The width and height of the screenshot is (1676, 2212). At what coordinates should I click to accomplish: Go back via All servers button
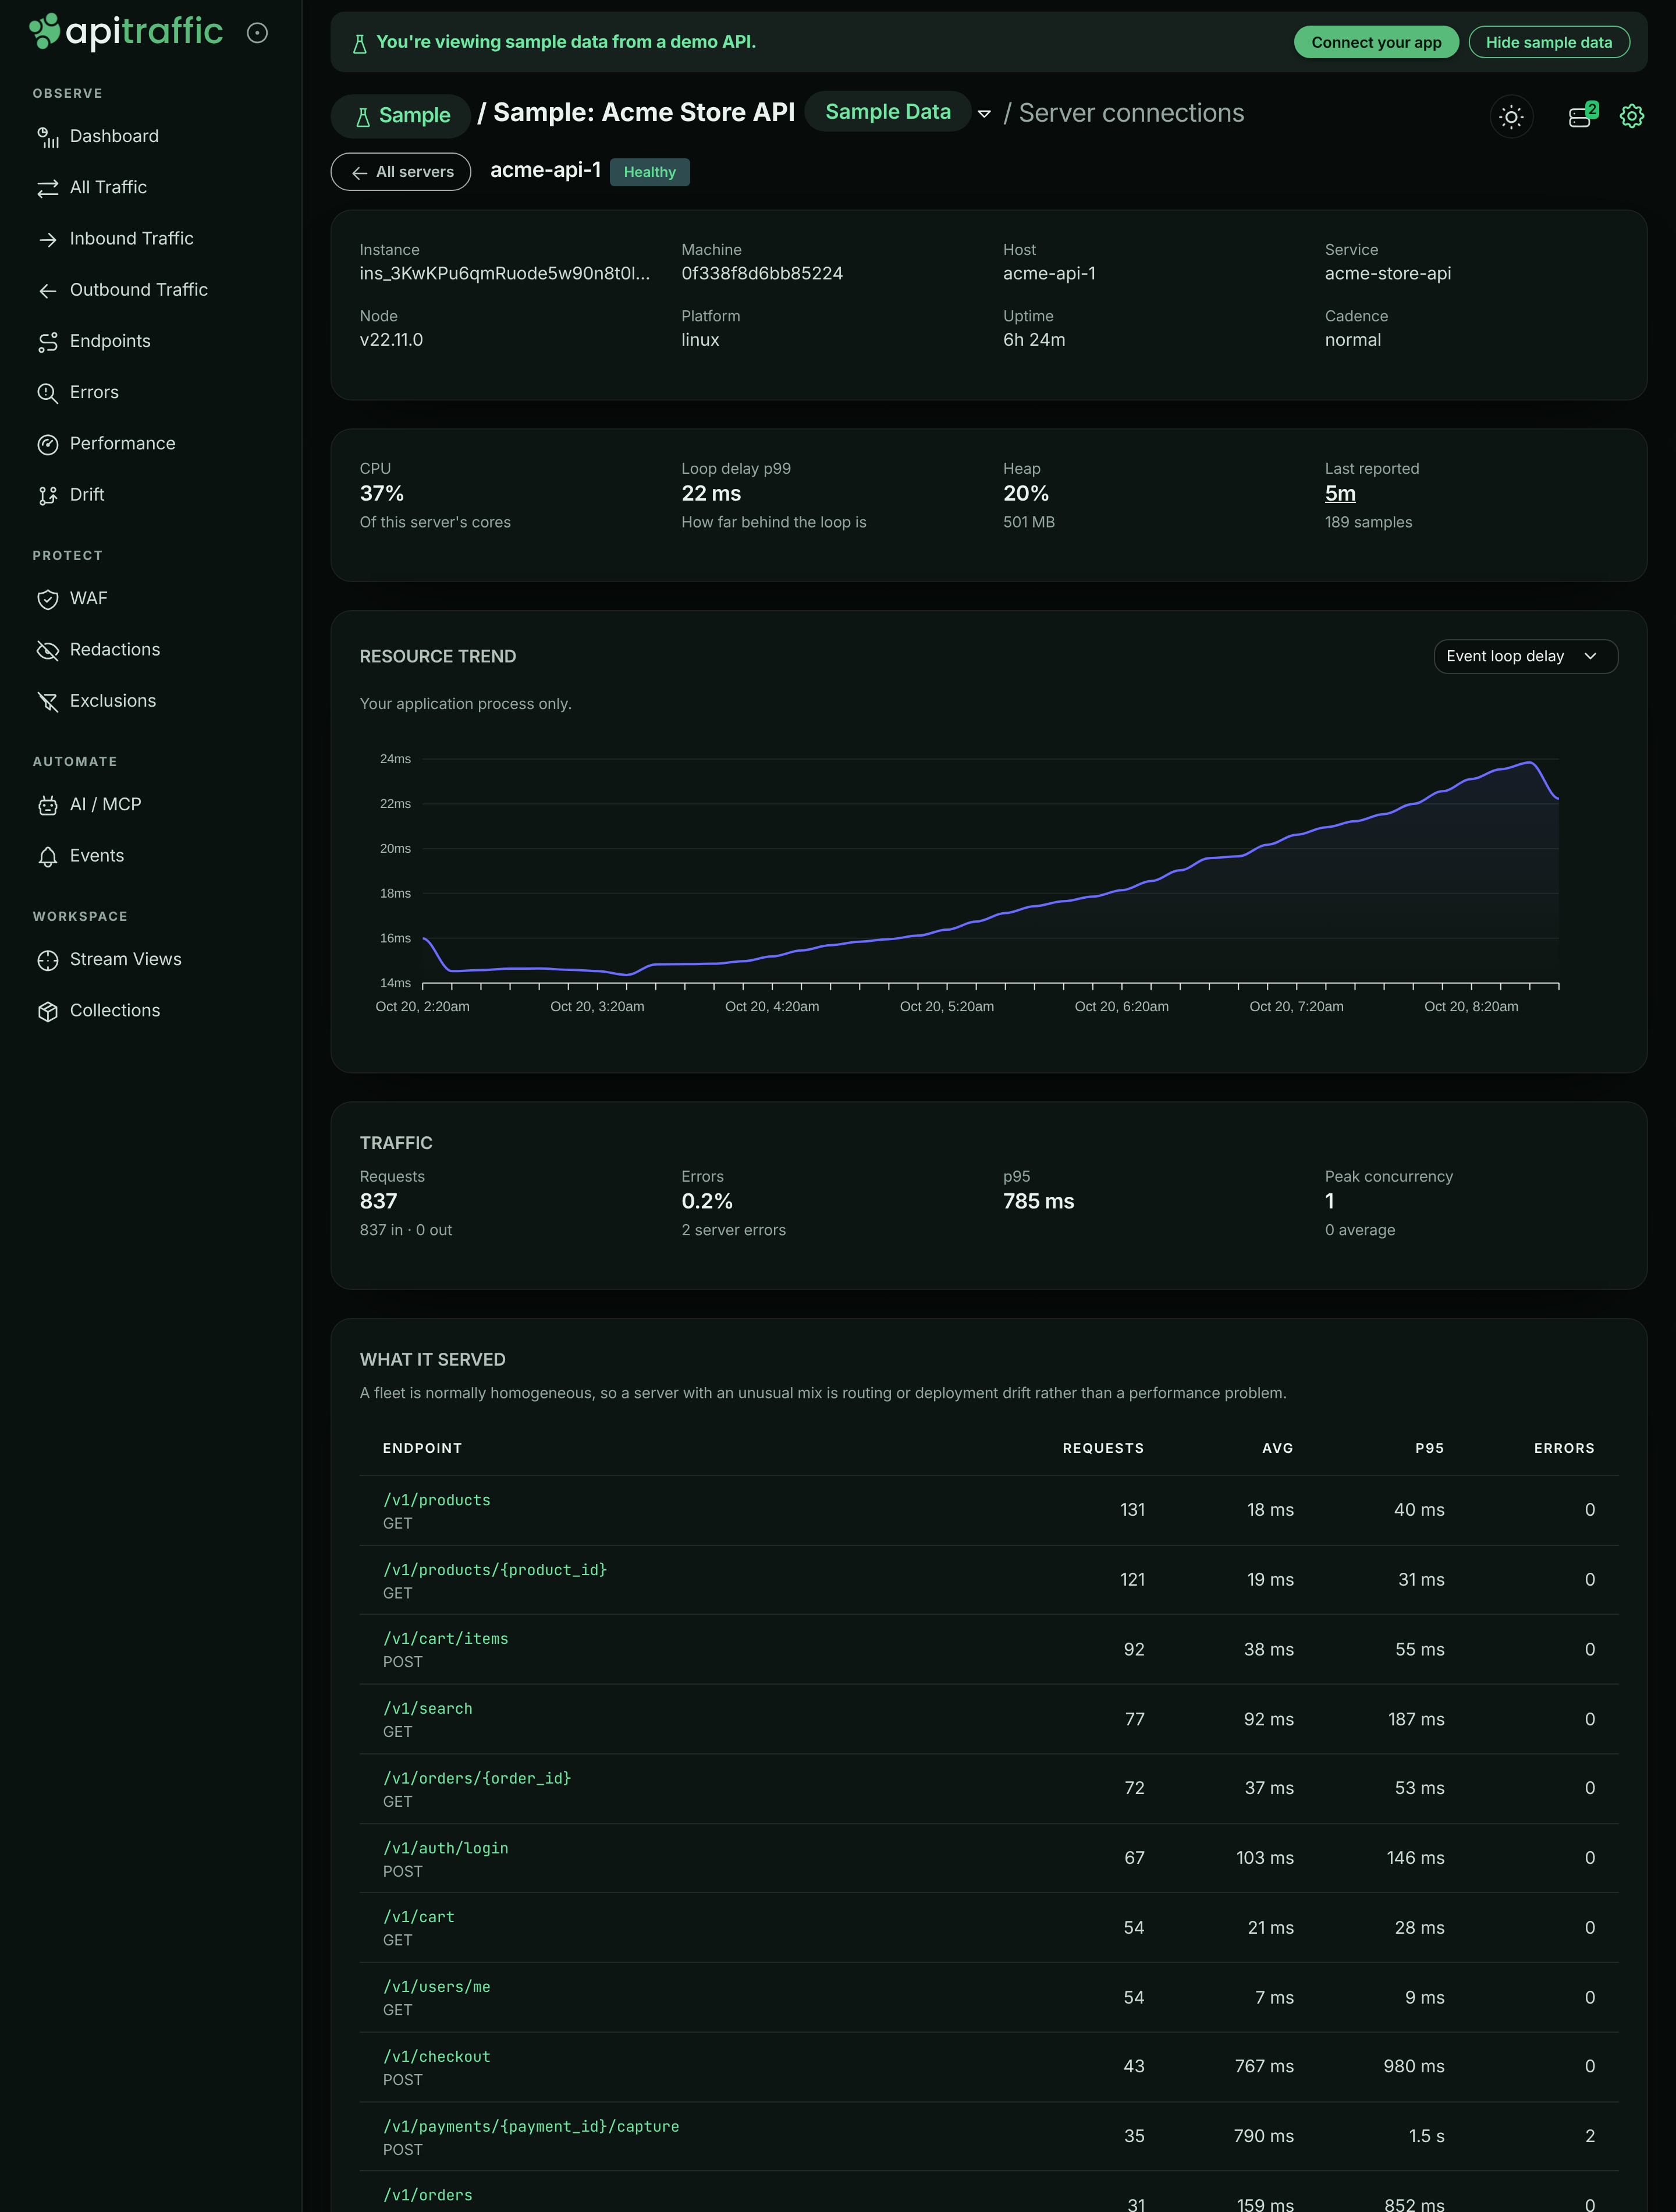coord(401,172)
